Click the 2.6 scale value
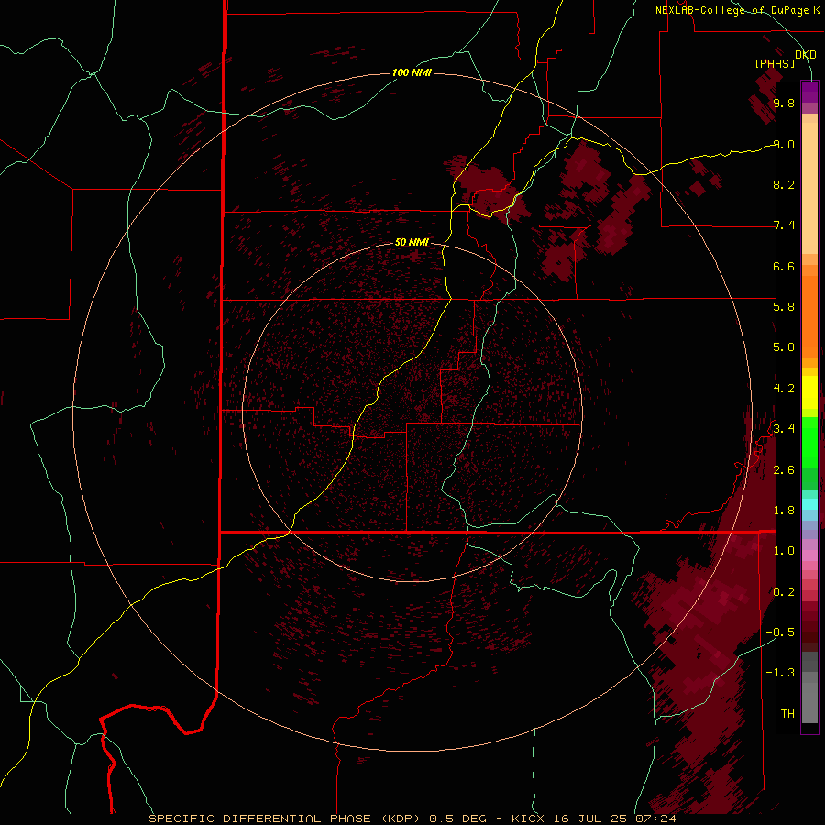Viewport: 825px width, 825px height. pos(784,470)
